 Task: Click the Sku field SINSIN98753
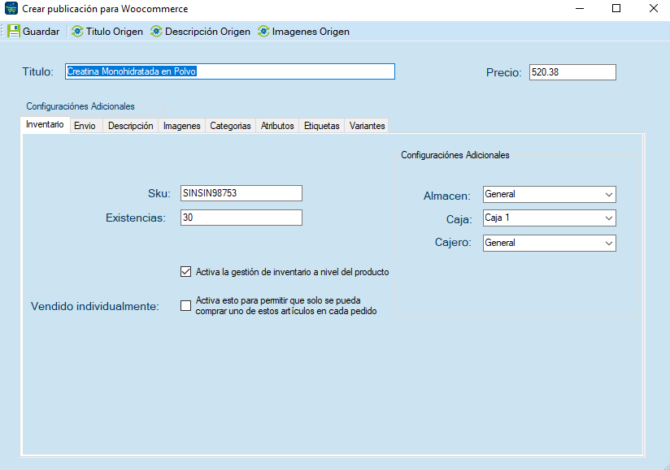[241, 193]
